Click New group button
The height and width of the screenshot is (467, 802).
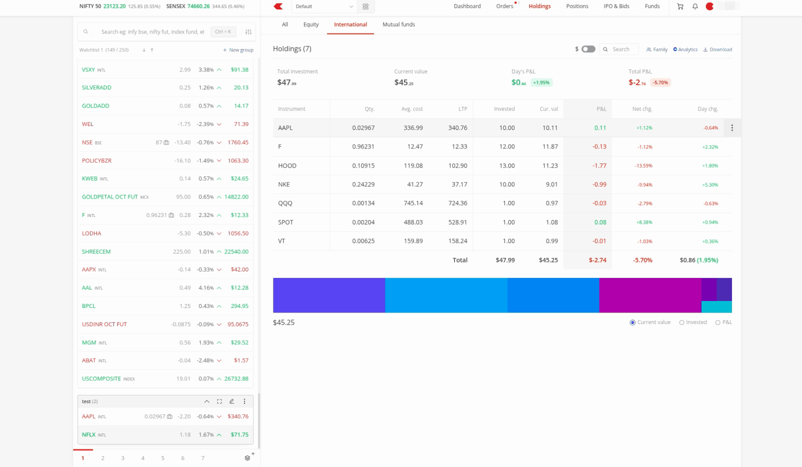(238, 50)
